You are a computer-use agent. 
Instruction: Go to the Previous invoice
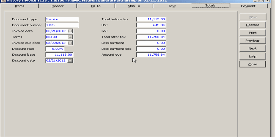coord(252,41)
